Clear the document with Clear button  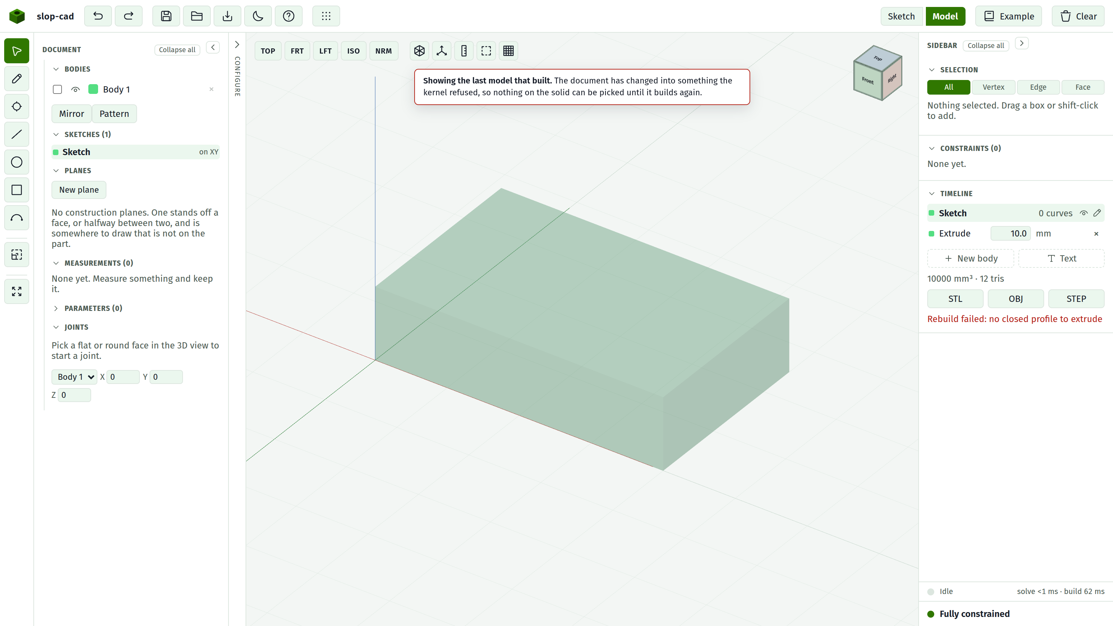[x=1078, y=16]
